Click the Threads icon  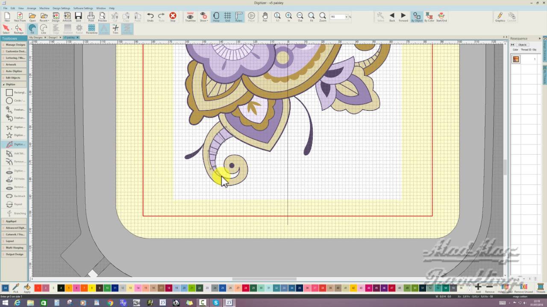pyautogui.click(x=541, y=288)
